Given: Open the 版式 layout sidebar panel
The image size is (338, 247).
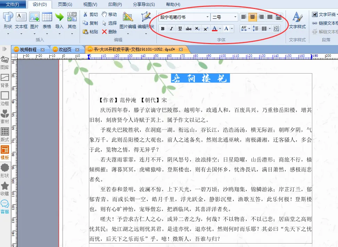Looking at the screenshot, I should click(x=5, y=135).
